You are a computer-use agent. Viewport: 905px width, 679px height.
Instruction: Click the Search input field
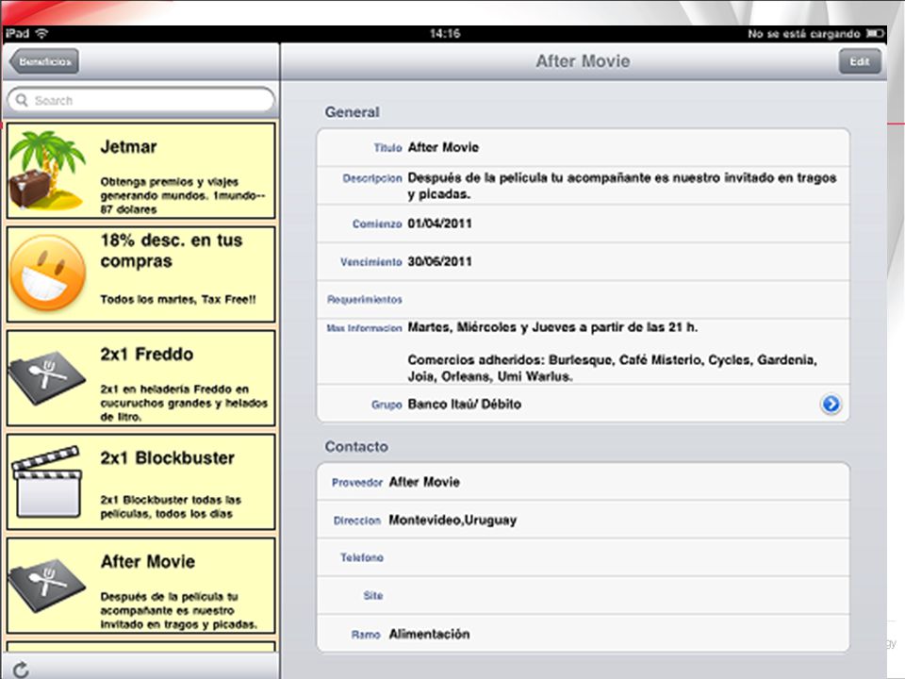coord(140,101)
